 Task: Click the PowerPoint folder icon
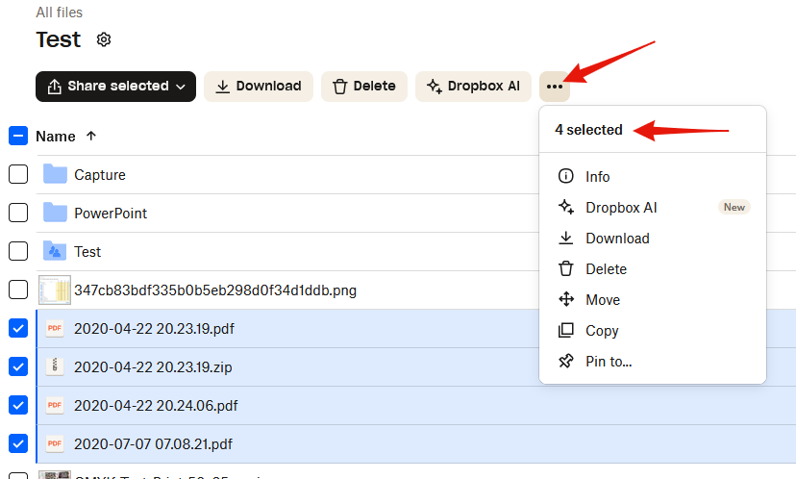55,213
